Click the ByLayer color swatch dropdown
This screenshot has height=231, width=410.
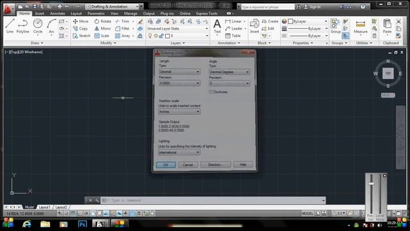307,21
